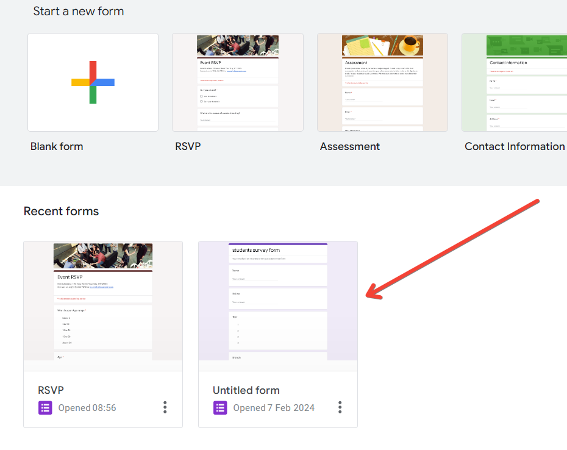
Task: Open the three-dot menu for Untitled form
Action: (340, 407)
